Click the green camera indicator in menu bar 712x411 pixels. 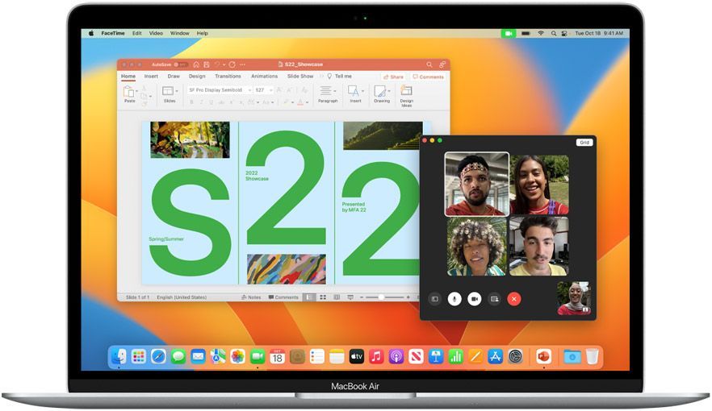[509, 33]
